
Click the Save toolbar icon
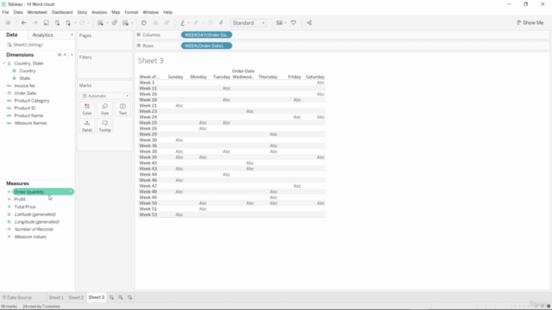(x=46, y=23)
